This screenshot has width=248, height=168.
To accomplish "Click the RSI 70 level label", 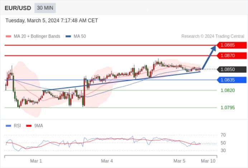I will coord(223,135).
